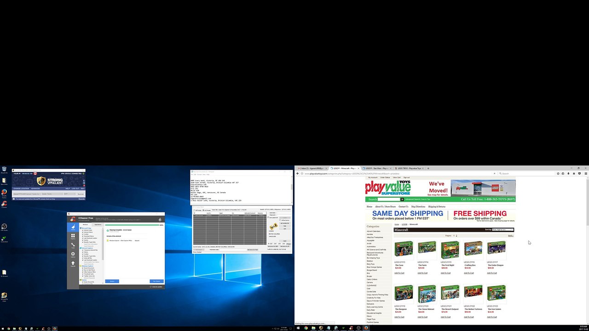The height and width of the screenshot is (331, 589).
Task: Click Check for updates in CCleaner
Action: coord(156,287)
